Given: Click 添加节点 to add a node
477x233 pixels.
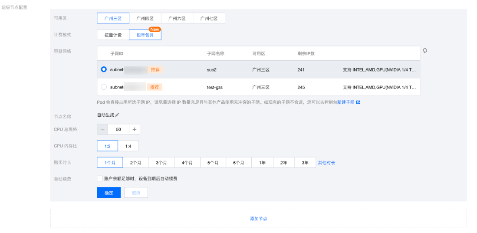Looking at the screenshot, I should [258, 219].
